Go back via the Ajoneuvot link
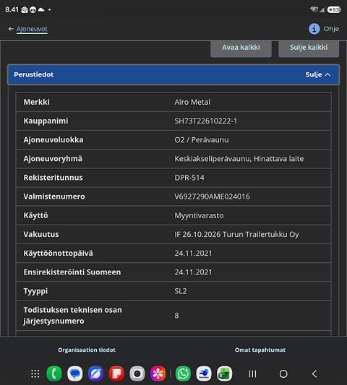 32,29
